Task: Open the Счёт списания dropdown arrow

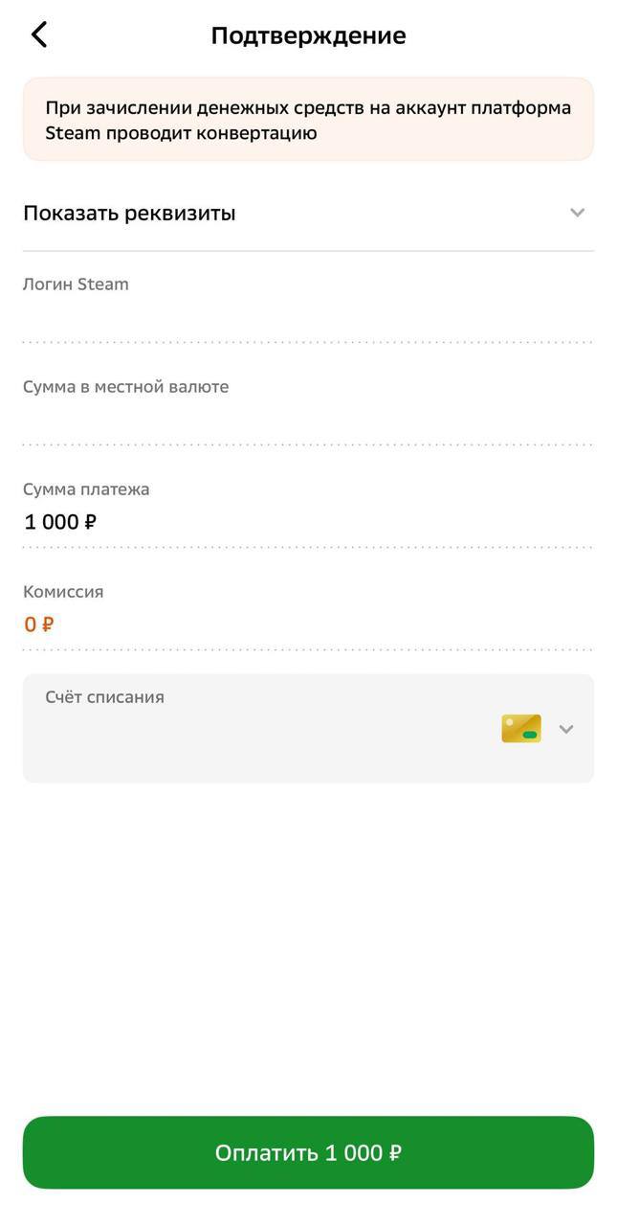Action: click(566, 729)
